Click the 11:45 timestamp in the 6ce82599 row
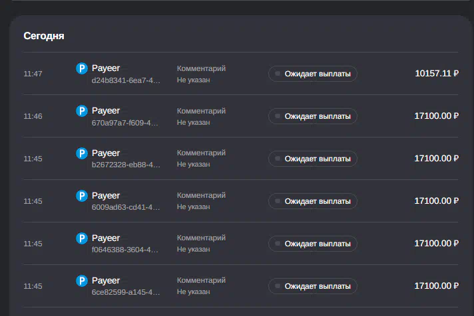 tap(33, 286)
